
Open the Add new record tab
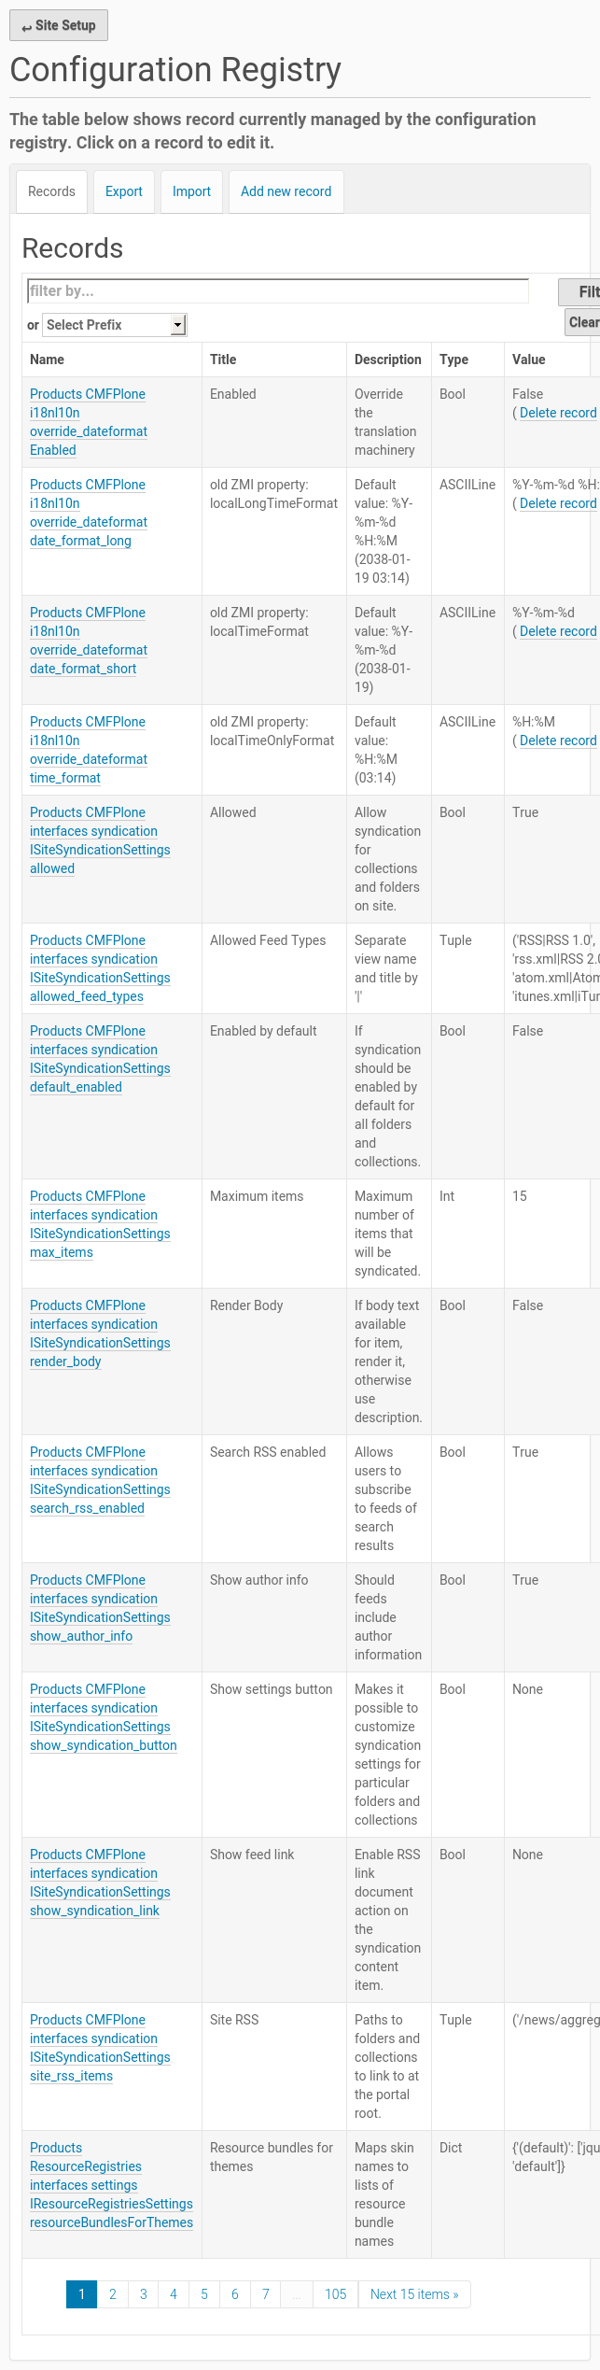[286, 191]
